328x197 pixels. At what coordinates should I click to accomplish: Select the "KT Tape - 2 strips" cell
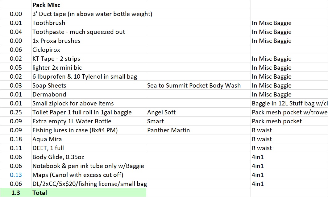point(56,59)
